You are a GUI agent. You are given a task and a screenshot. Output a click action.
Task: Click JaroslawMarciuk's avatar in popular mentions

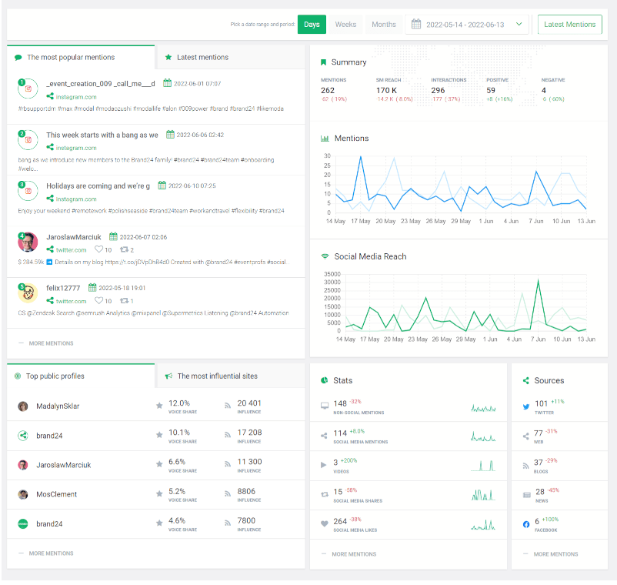pyautogui.click(x=28, y=242)
